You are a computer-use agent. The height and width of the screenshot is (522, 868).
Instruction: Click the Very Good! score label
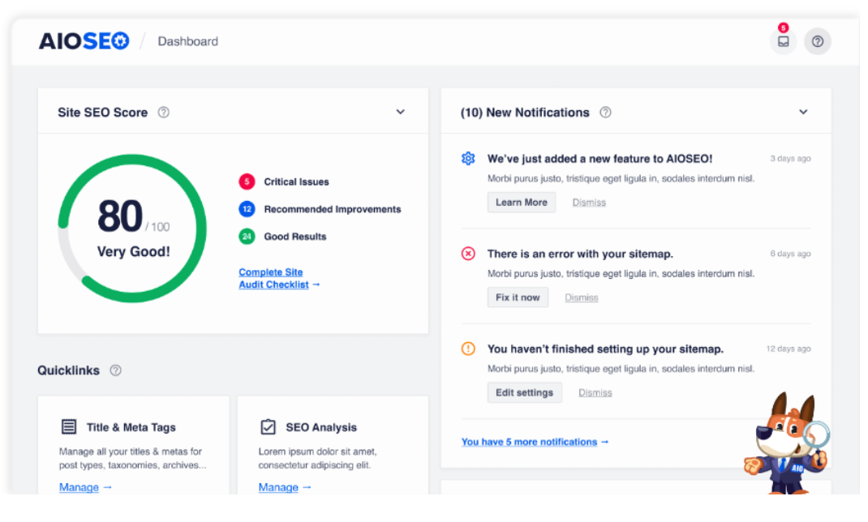click(133, 251)
